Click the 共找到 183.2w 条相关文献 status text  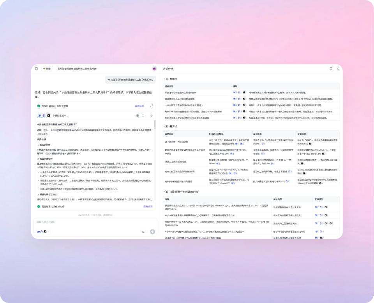[55, 106]
